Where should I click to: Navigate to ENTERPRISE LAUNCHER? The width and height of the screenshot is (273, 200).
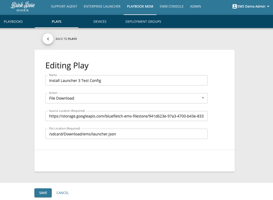click(x=102, y=6)
